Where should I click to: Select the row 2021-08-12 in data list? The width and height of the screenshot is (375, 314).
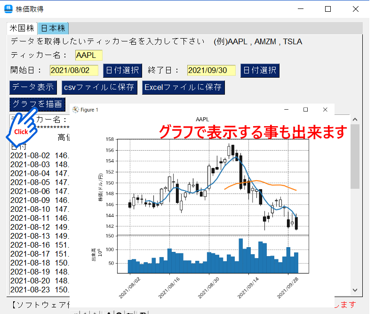[x=40, y=227]
